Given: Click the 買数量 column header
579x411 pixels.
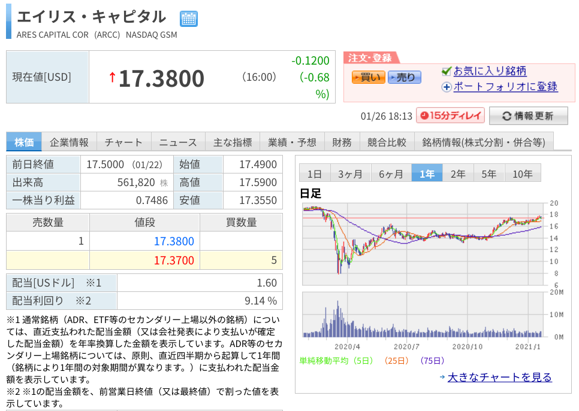Looking at the screenshot, I should click(241, 223).
